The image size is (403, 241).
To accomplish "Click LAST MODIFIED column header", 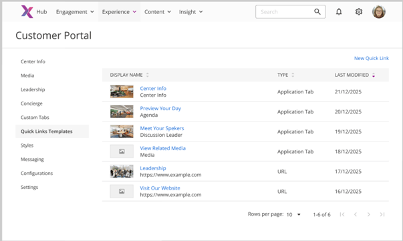I will pyautogui.click(x=352, y=75).
